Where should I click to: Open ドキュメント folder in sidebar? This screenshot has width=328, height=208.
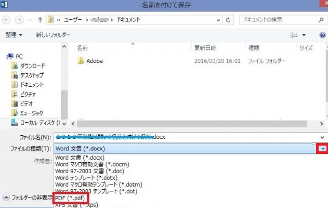pyautogui.click(x=28, y=85)
